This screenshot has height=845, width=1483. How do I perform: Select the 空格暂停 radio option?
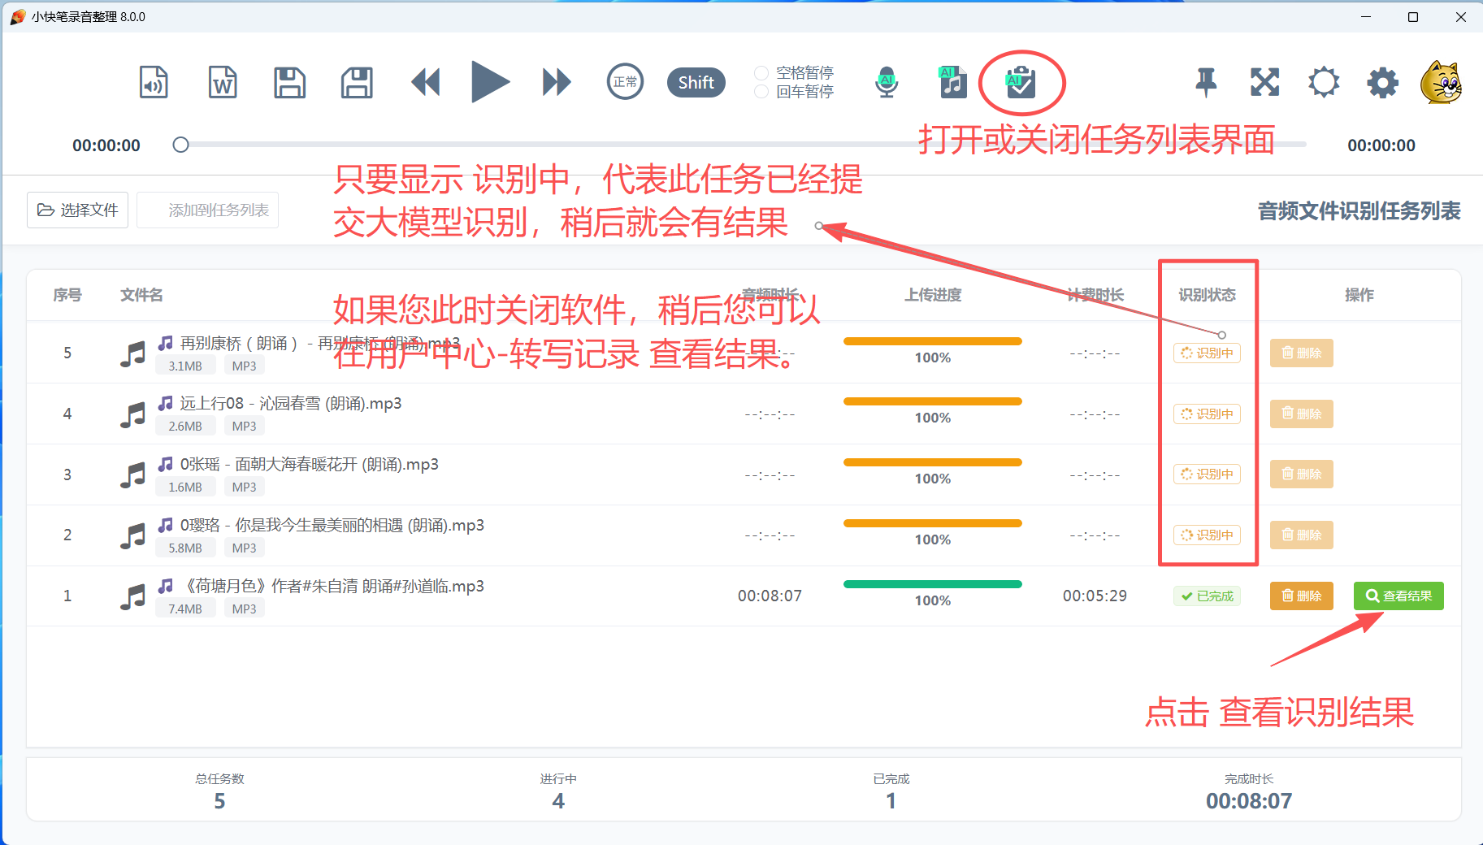click(761, 73)
